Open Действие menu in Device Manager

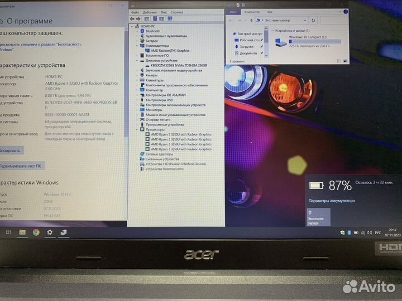tap(150, 12)
